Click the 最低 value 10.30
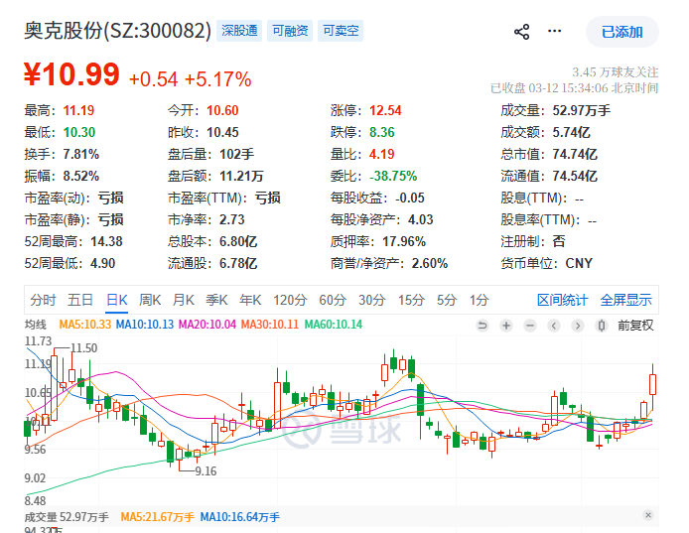Image resolution: width=689 pixels, height=533 pixels. [x=79, y=132]
